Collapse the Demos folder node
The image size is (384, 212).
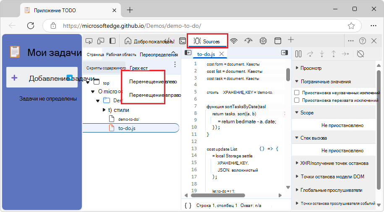(x=98, y=101)
